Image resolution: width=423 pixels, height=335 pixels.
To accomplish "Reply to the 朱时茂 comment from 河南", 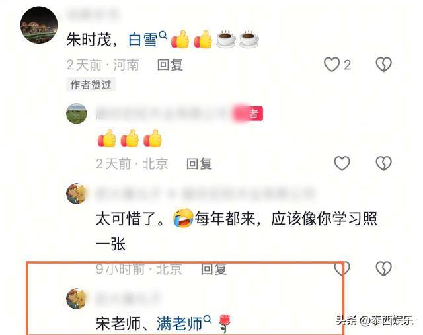I will click(x=170, y=65).
